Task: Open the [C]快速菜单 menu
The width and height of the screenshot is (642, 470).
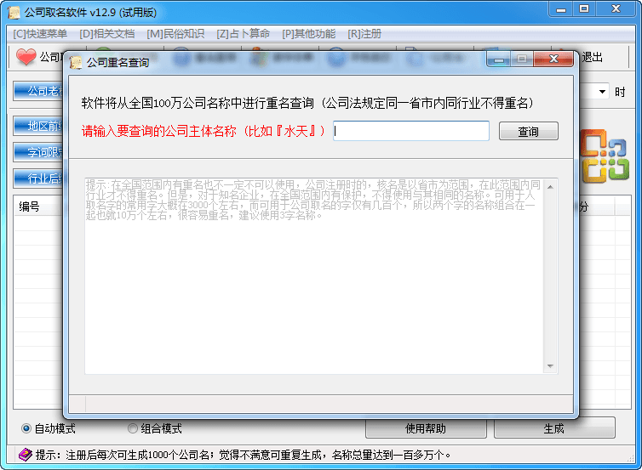Action: (x=40, y=34)
